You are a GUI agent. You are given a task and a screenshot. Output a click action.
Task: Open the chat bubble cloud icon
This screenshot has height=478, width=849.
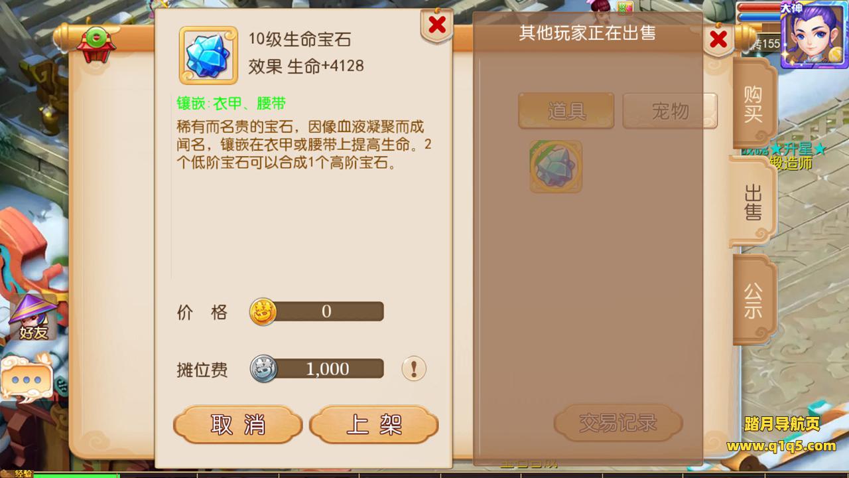pos(27,380)
